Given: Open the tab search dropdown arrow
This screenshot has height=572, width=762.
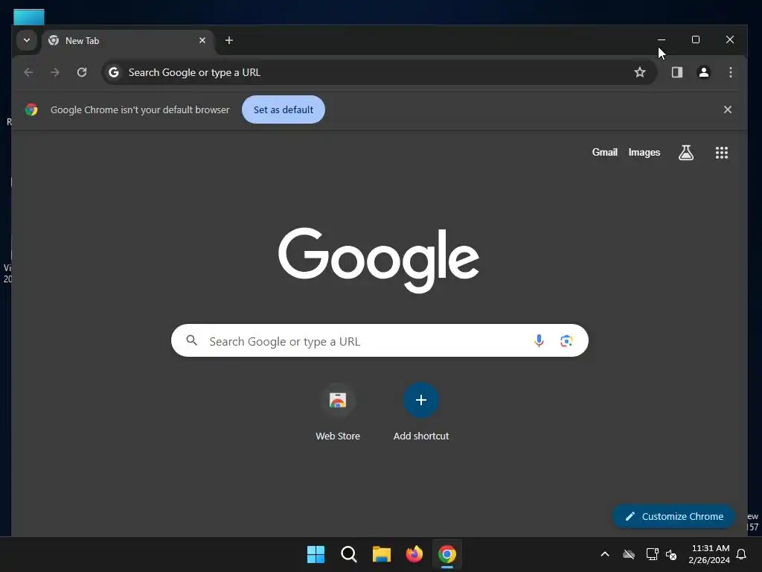Looking at the screenshot, I should (x=27, y=40).
